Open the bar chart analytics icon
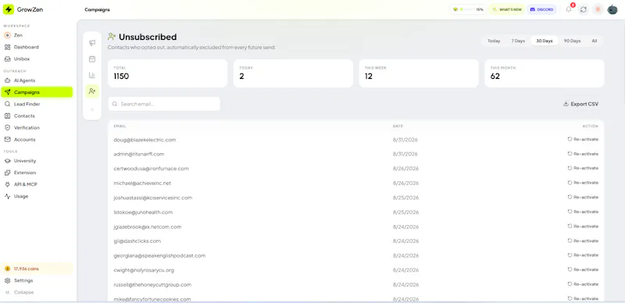This screenshot has width=625, height=303. pos(92,75)
